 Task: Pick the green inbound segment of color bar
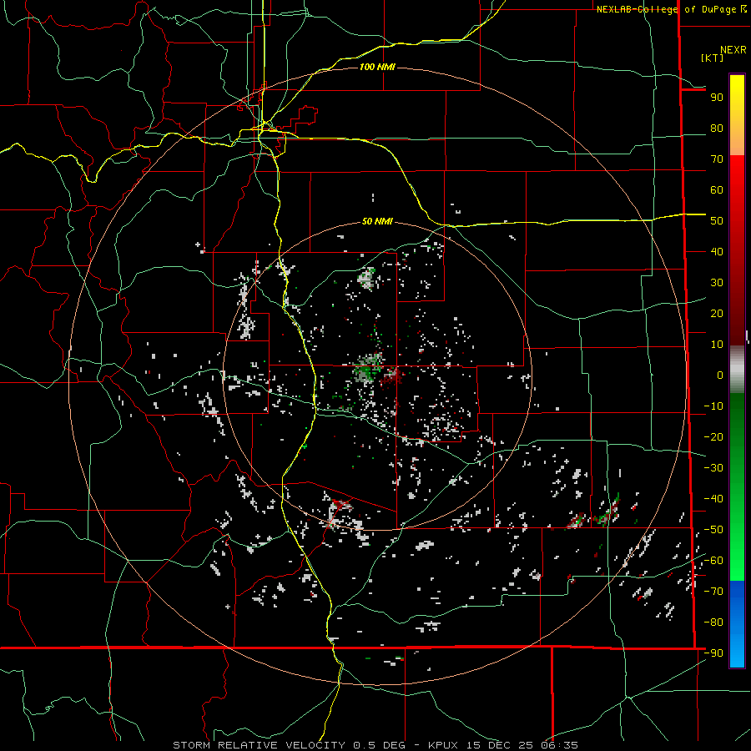tap(737, 486)
